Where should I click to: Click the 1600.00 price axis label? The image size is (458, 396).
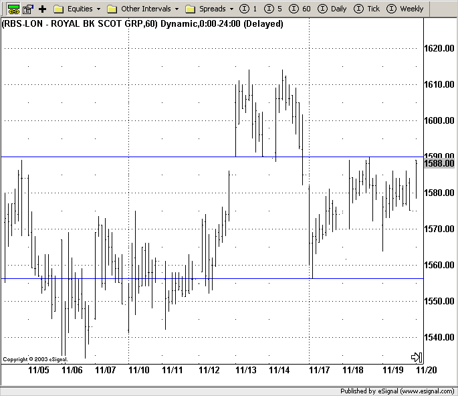pyautogui.click(x=439, y=120)
